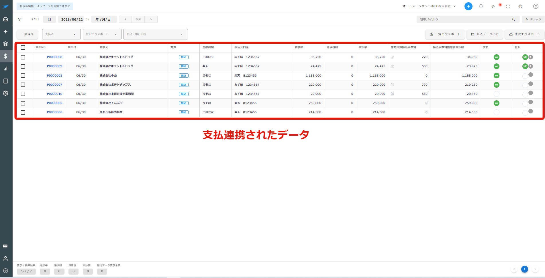
Task: Check the row P0000007 checkbox
Action: (23, 85)
